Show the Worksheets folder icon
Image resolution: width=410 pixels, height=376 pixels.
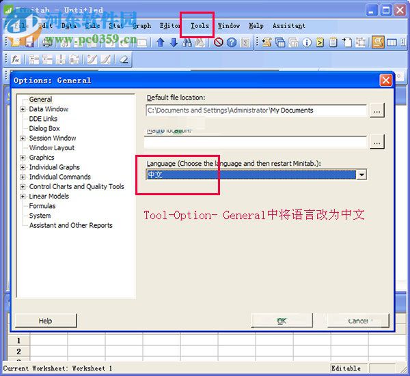click(x=280, y=42)
